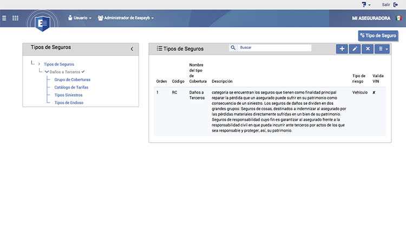Open Grupo de Coberturas

pyautogui.click(x=72, y=79)
